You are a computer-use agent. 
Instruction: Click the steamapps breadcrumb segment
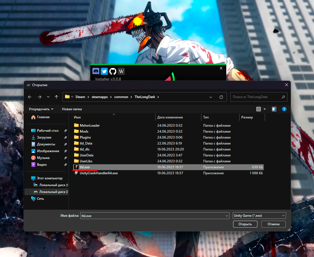coord(100,97)
